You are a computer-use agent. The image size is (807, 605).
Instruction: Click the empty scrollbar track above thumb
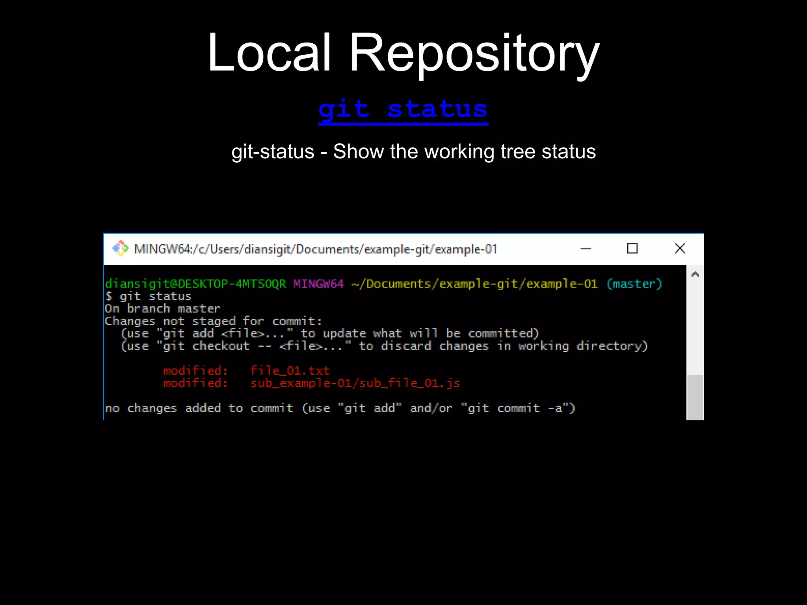click(x=695, y=327)
